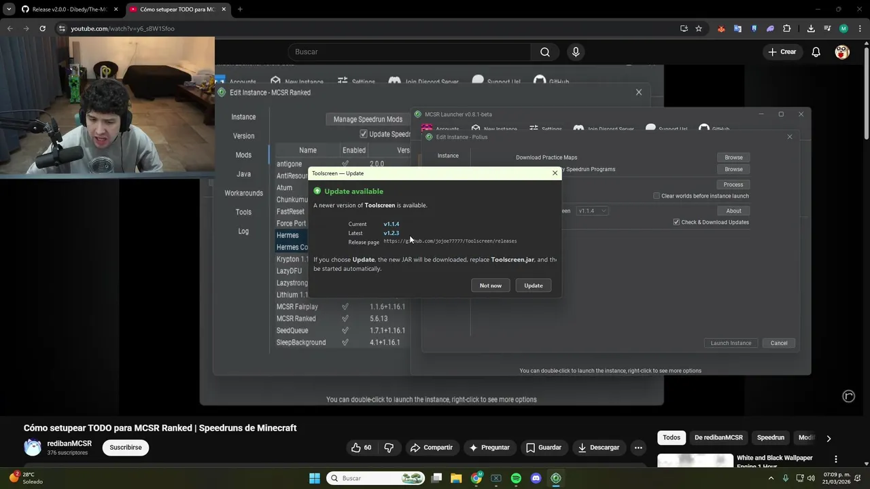
Task: Select the Atum mod row
Action: (292, 187)
